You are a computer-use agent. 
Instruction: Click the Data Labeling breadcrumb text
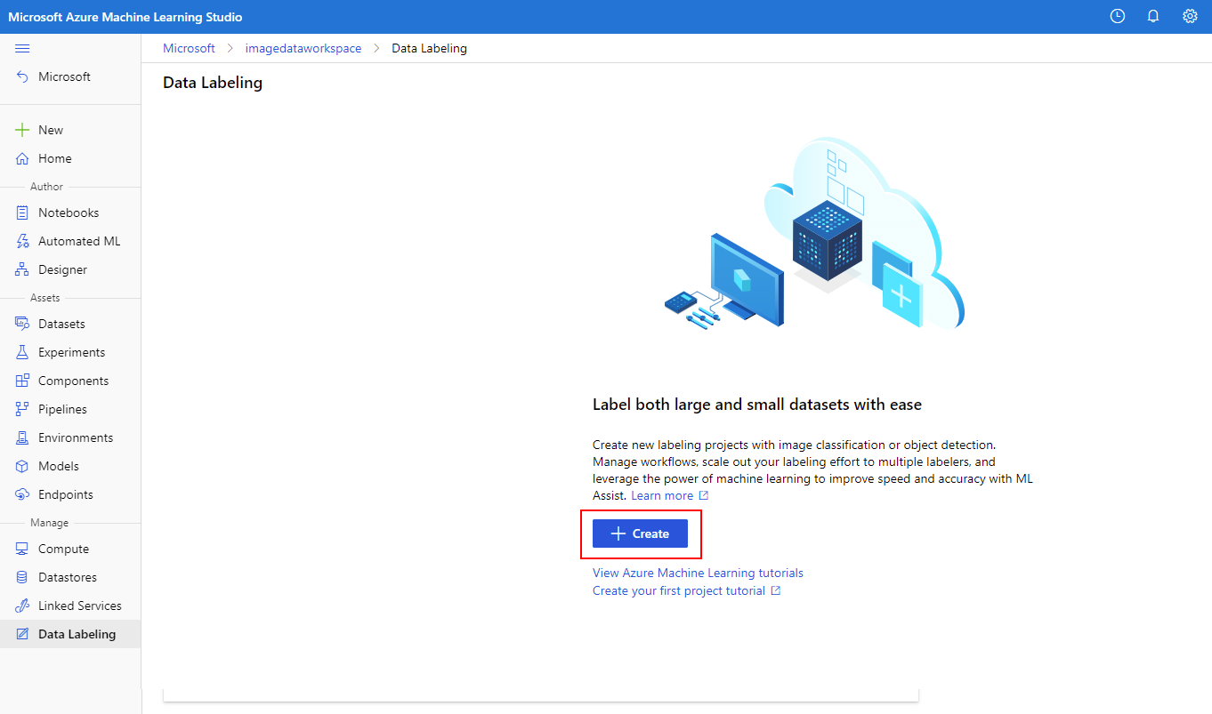[x=429, y=48]
